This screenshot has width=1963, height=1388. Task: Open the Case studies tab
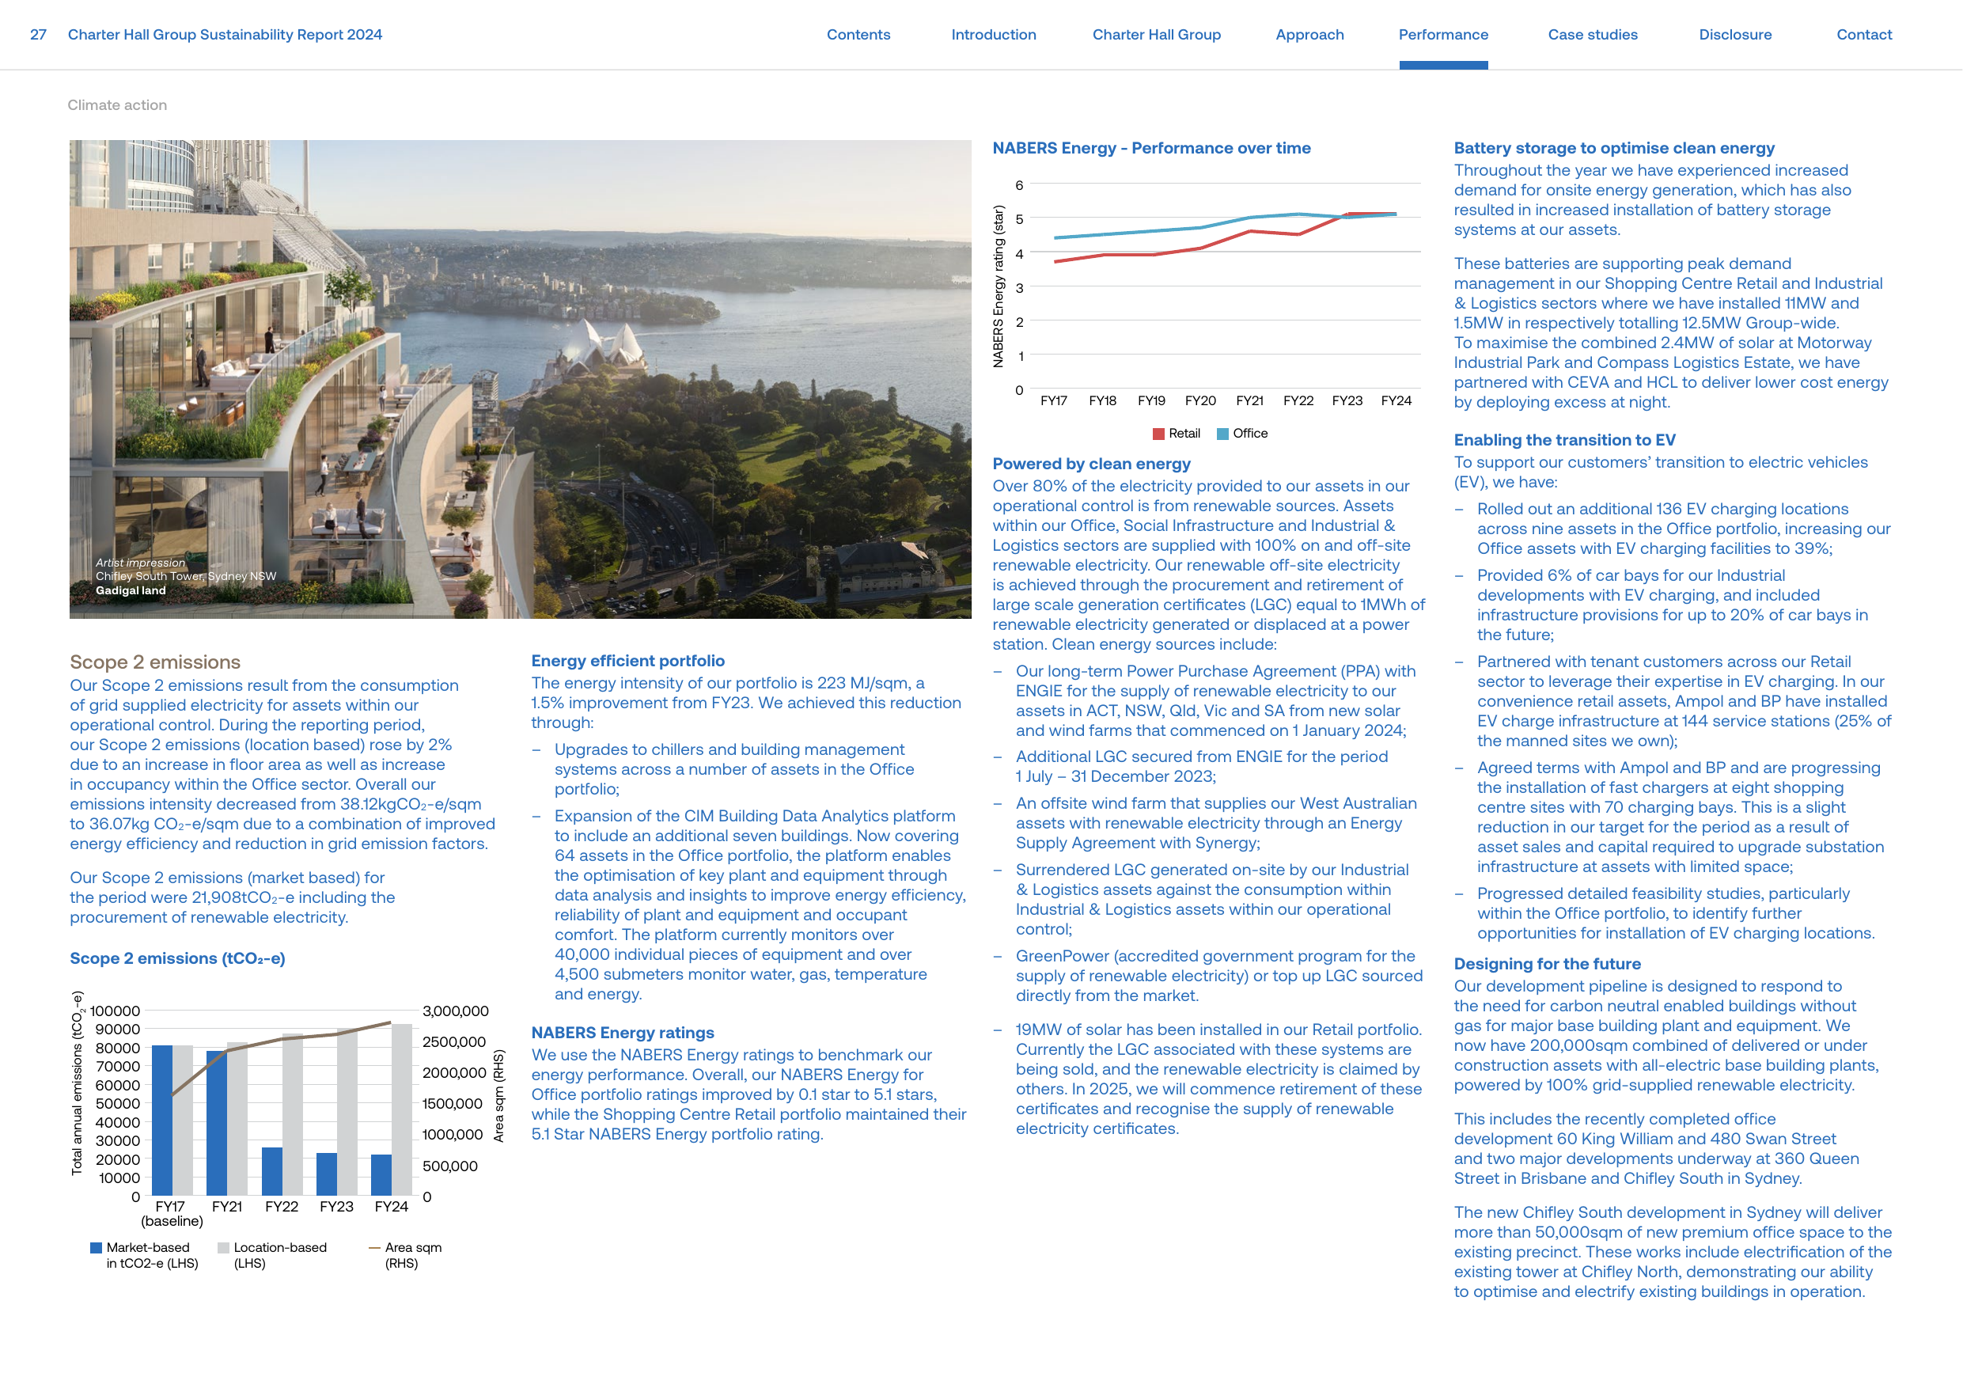coord(1592,34)
